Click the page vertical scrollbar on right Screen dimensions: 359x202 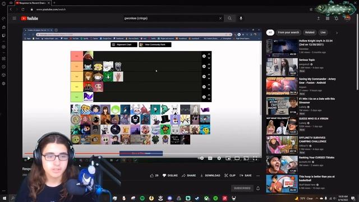(357, 52)
